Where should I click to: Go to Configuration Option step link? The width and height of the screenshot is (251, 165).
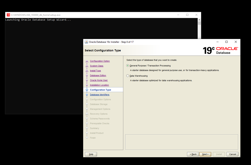point(100,61)
